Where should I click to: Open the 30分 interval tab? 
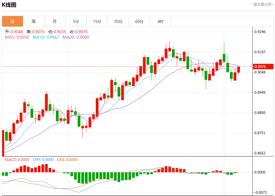pos(118,21)
